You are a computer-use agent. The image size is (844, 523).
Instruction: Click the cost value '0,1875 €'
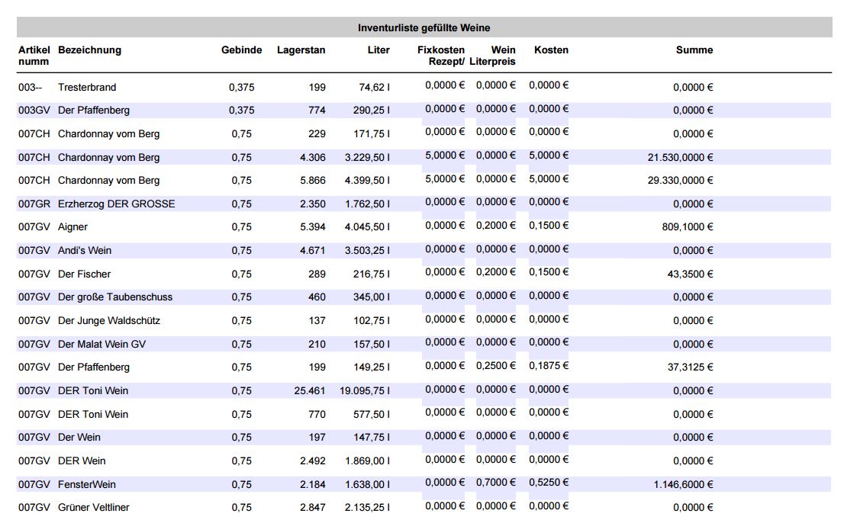coord(549,365)
